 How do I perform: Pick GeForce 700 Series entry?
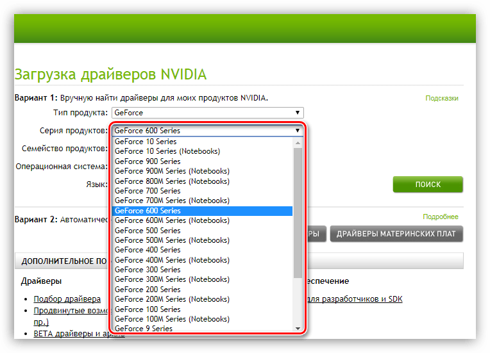click(x=203, y=191)
